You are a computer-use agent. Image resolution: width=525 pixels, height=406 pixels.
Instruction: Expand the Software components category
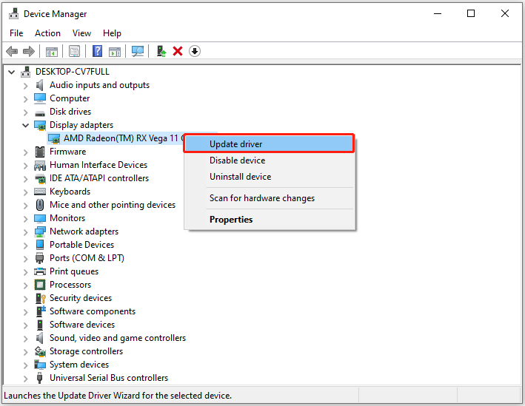(25, 312)
